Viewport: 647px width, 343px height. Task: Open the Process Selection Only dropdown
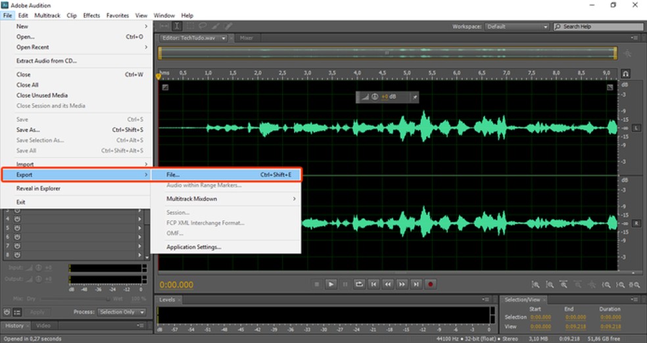[x=122, y=312]
